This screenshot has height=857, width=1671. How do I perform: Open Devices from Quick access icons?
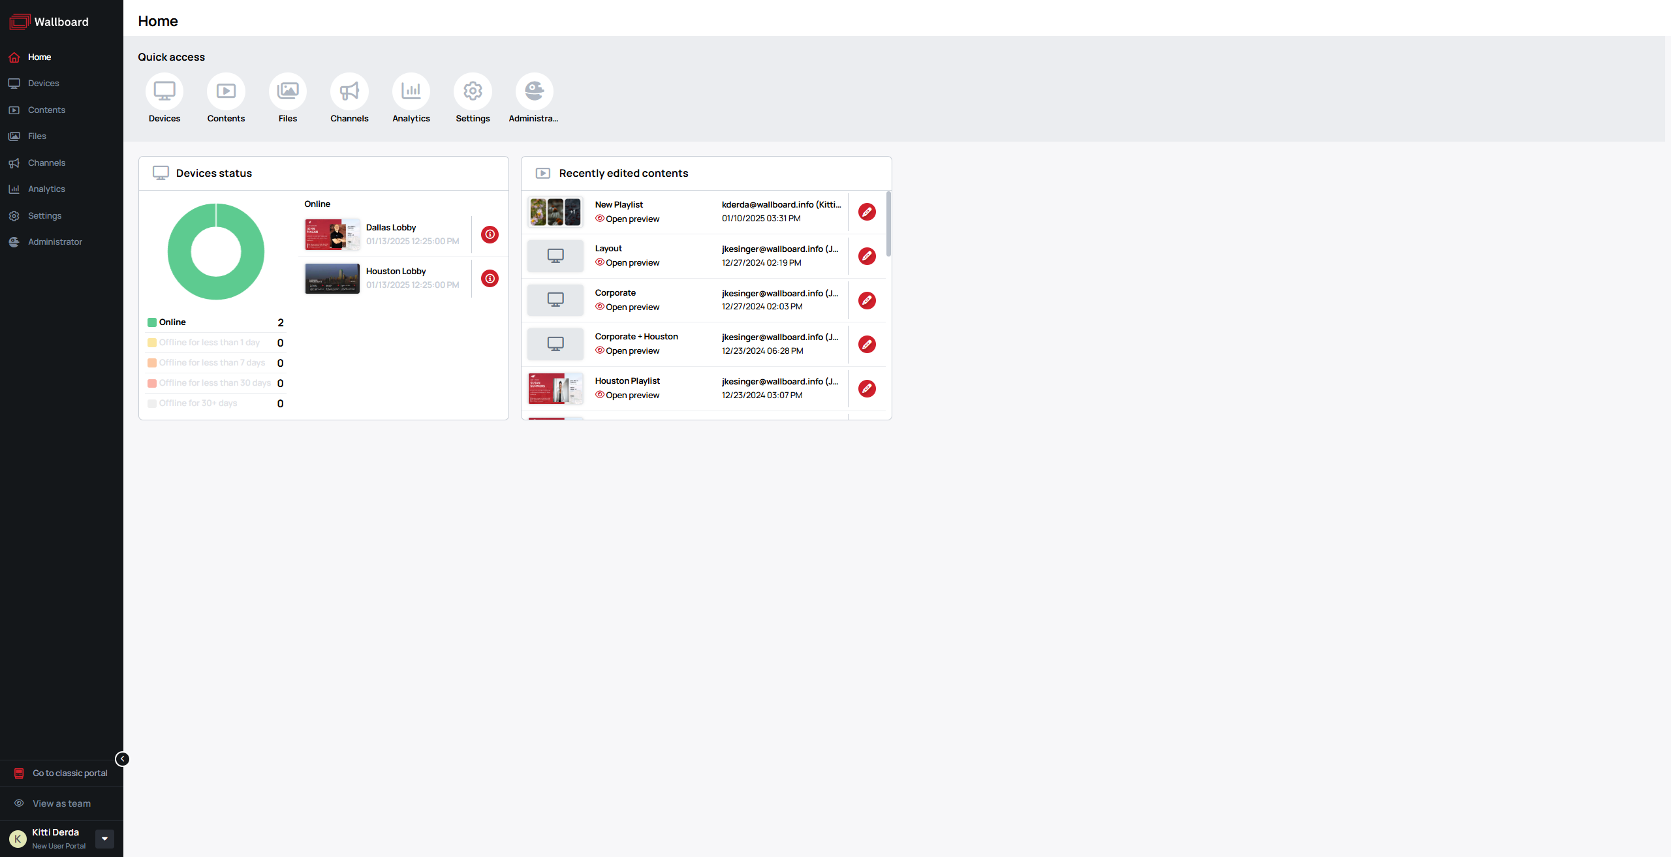click(164, 91)
